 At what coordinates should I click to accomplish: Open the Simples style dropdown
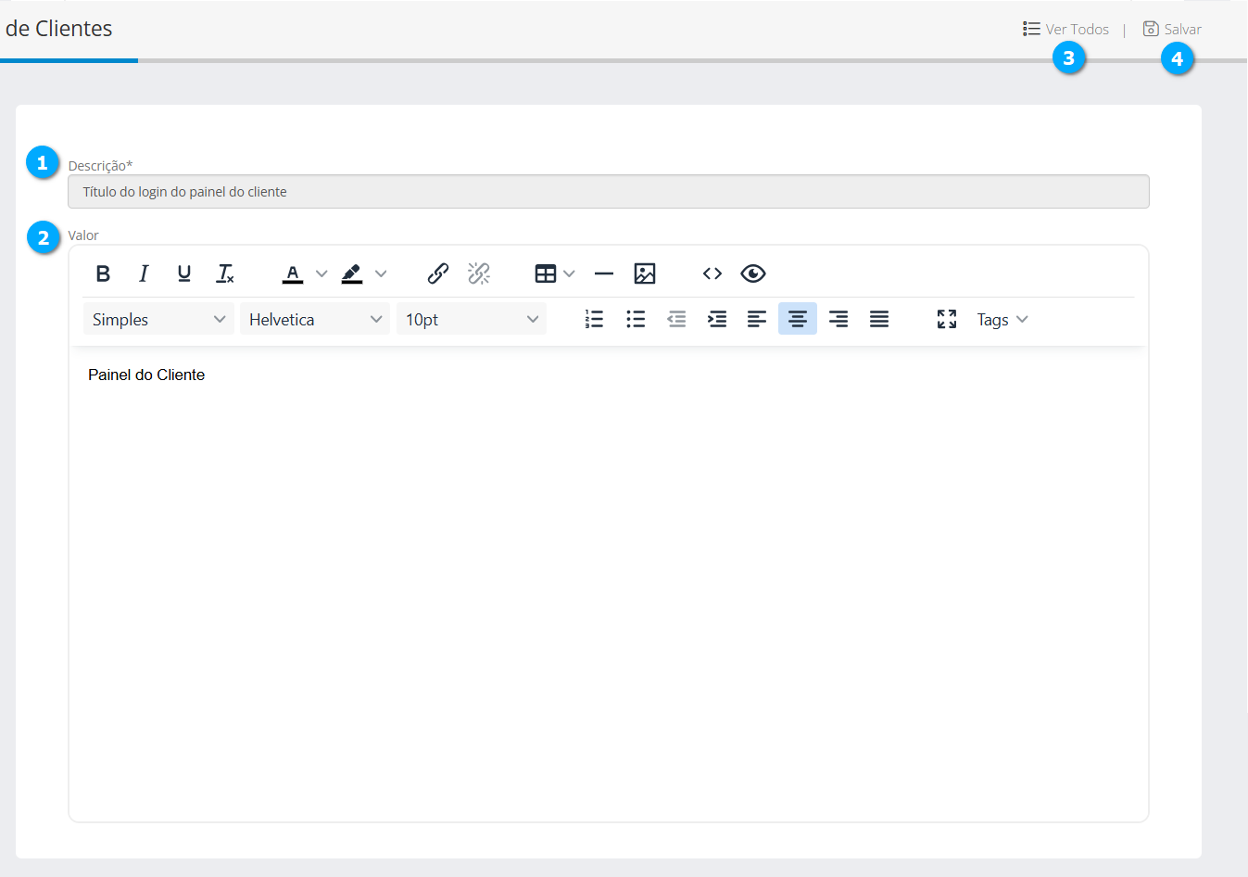tap(158, 319)
